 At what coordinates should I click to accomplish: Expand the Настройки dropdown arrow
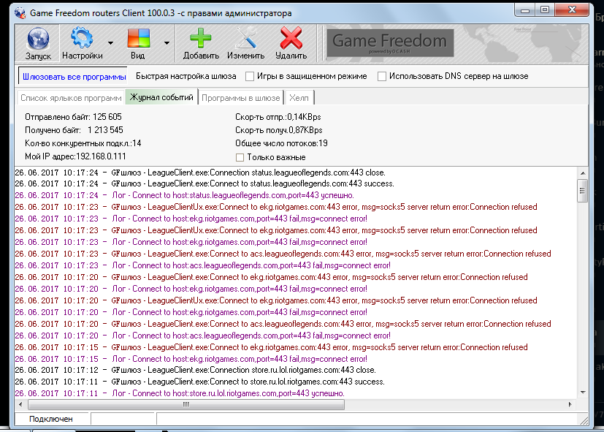click(110, 43)
